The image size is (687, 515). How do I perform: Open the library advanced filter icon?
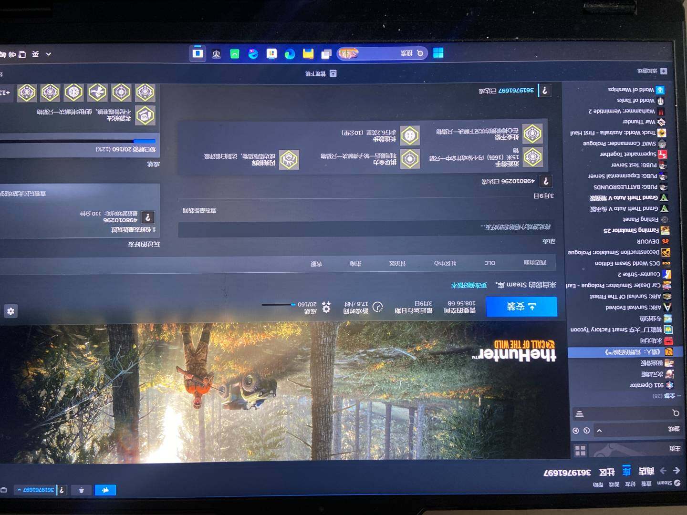point(580,413)
